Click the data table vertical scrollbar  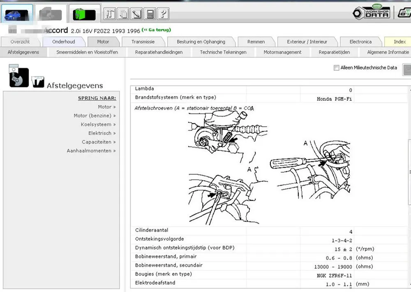[x=409, y=172]
